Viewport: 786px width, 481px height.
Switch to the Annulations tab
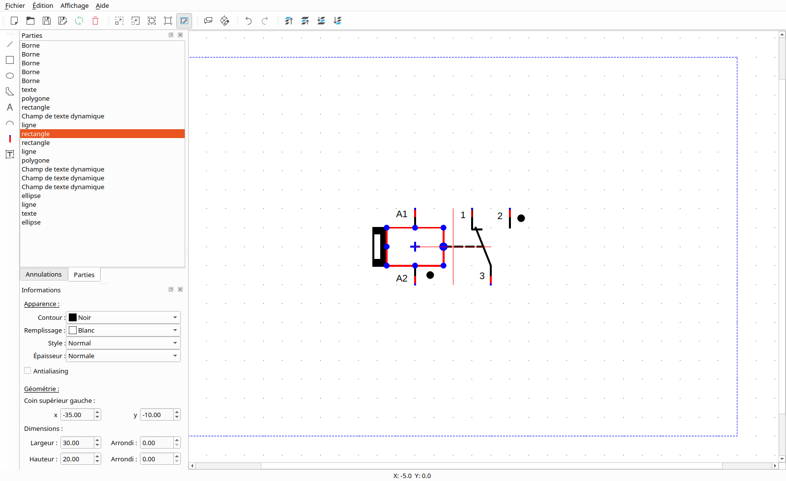44,274
